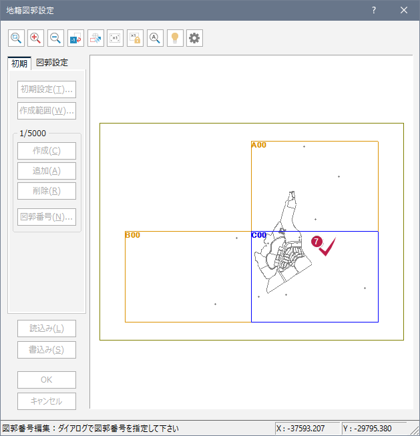Select the A00 map frame label

tap(259, 145)
